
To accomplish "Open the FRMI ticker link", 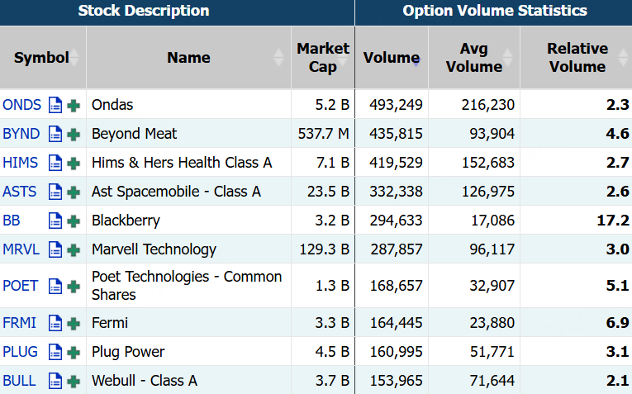I will point(20,323).
